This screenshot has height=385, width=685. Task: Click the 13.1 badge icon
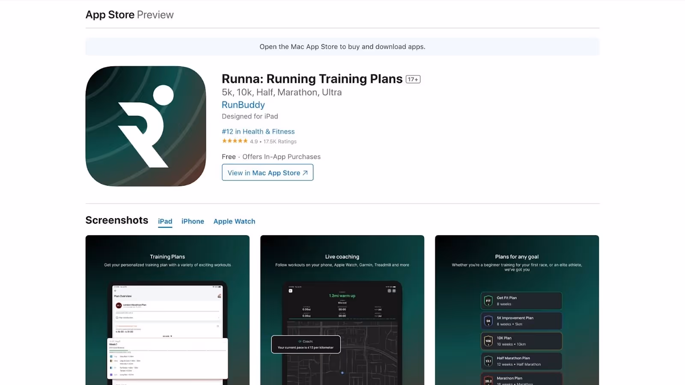tap(488, 361)
